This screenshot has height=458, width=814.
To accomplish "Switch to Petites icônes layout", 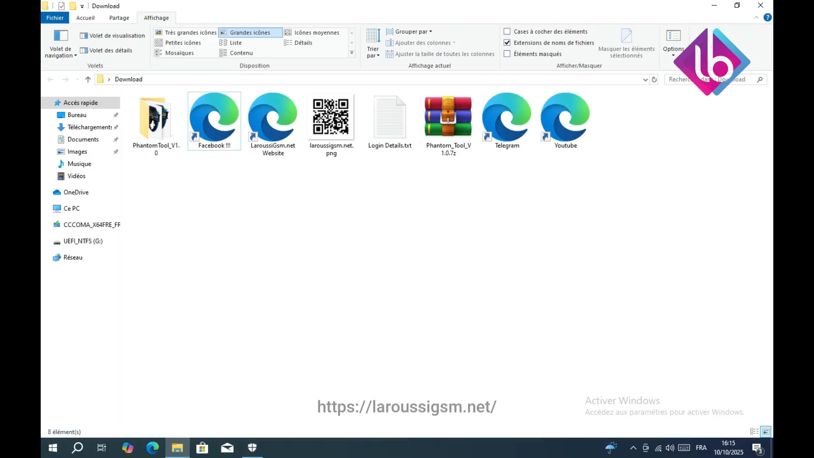I will tap(178, 43).
